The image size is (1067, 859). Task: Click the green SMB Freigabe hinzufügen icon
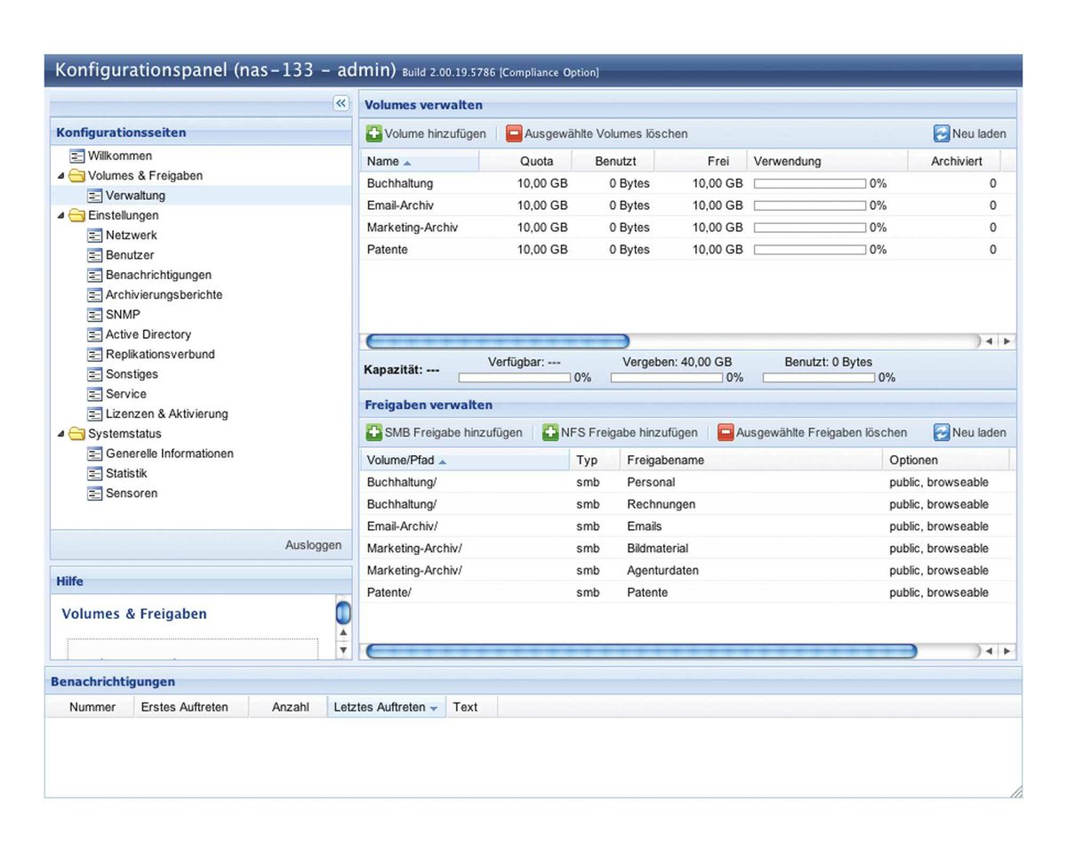click(374, 433)
